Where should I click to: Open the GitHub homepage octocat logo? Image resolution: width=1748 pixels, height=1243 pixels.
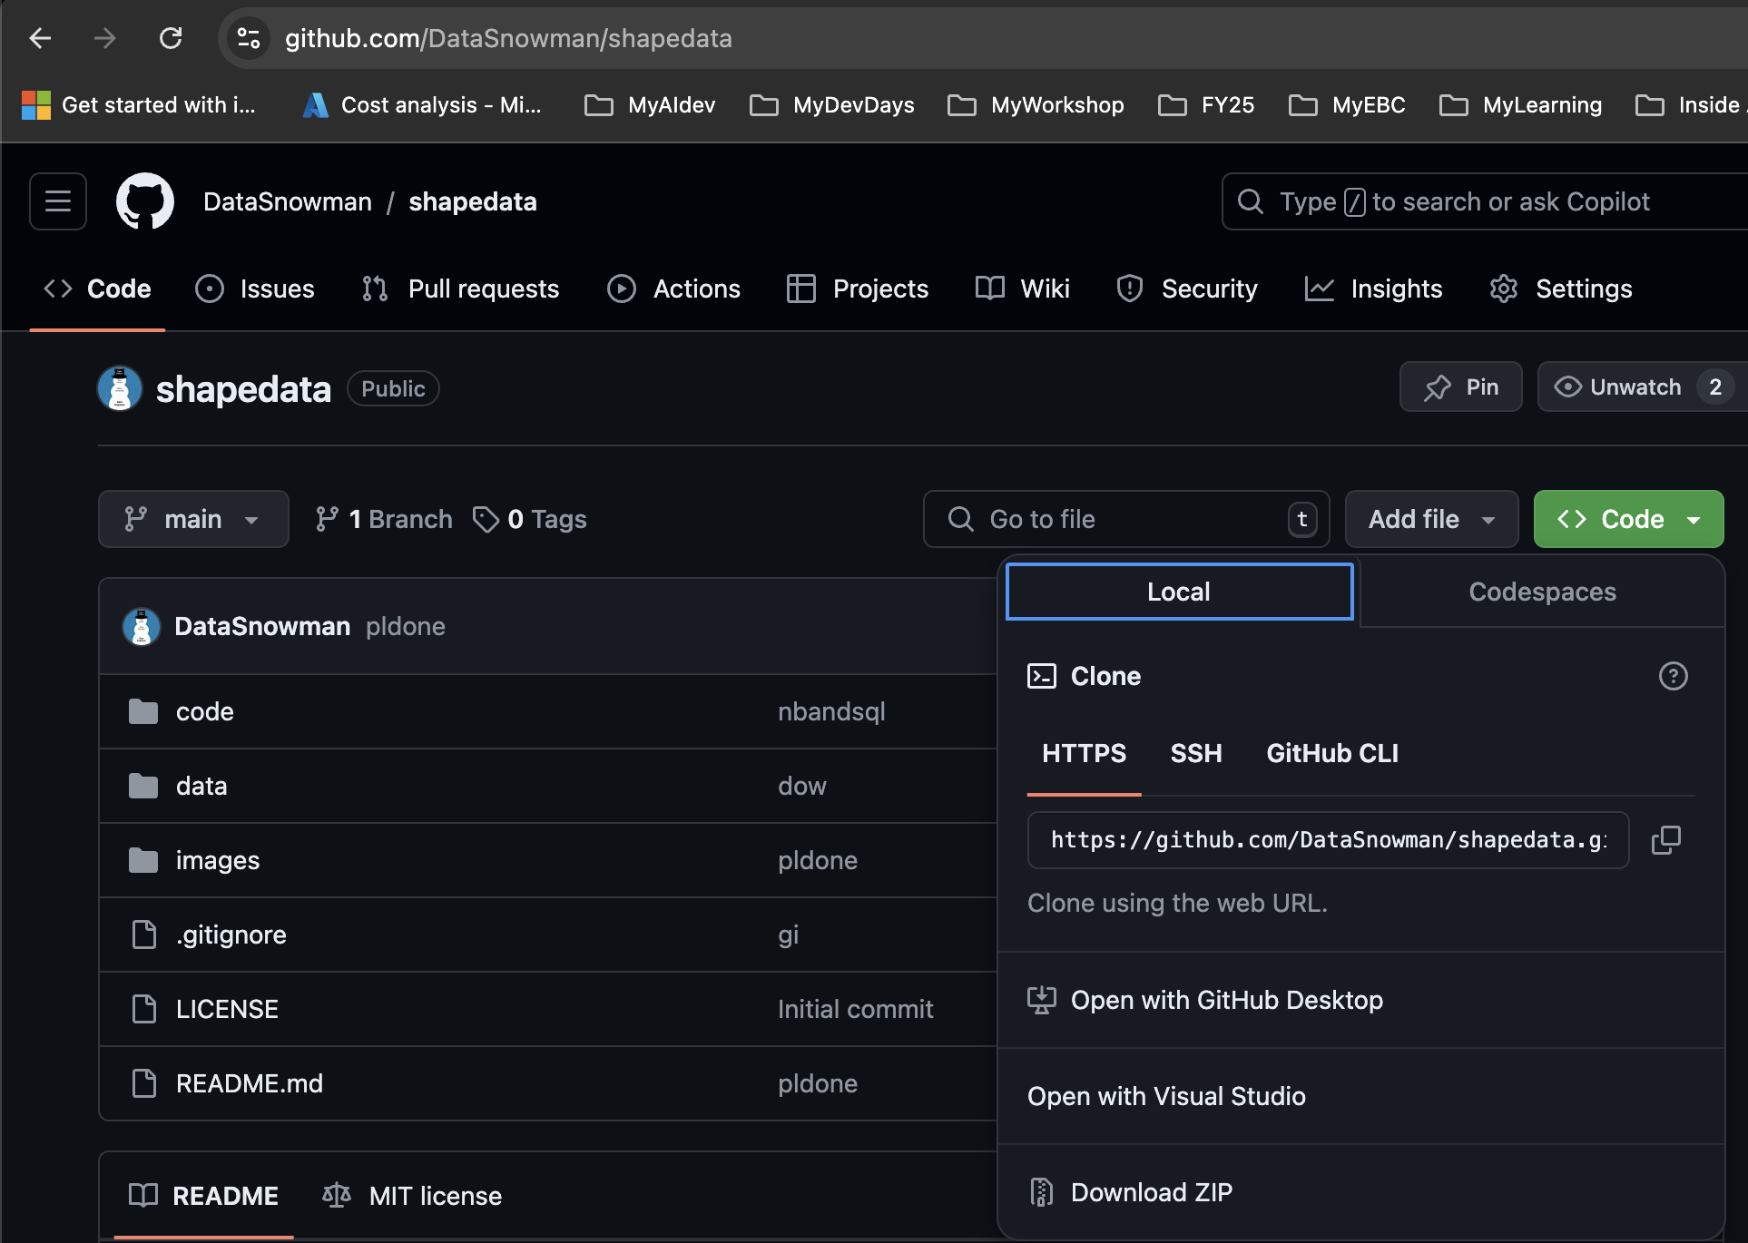[145, 201]
